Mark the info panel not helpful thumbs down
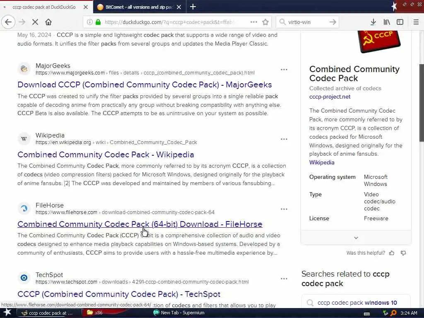The image size is (424, 318). pos(403,253)
